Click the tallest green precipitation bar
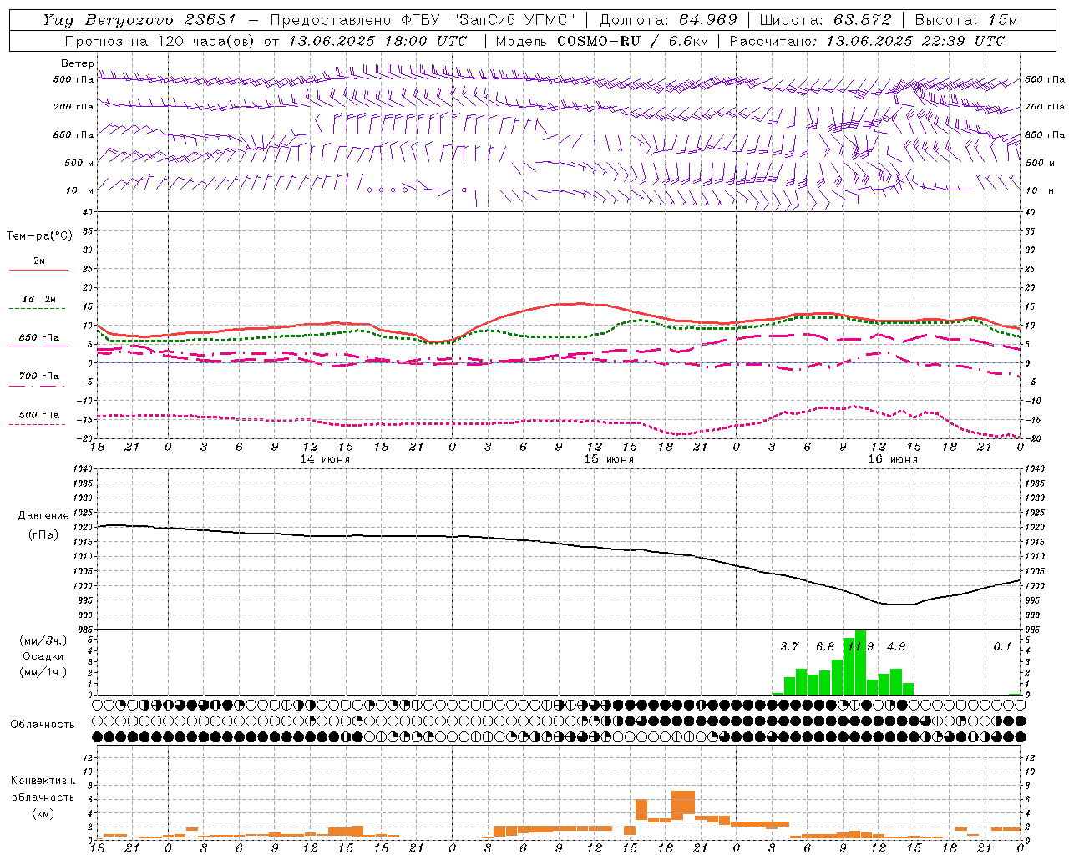This screenshot has height=855, width=1069. 860,662
